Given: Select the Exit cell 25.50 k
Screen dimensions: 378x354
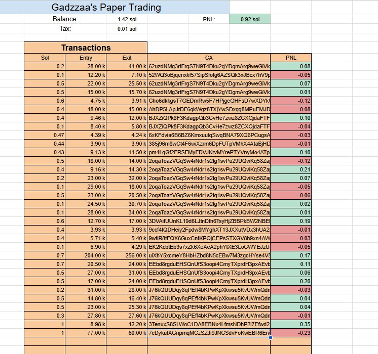Looking at the screenshot, I should 127,83.
